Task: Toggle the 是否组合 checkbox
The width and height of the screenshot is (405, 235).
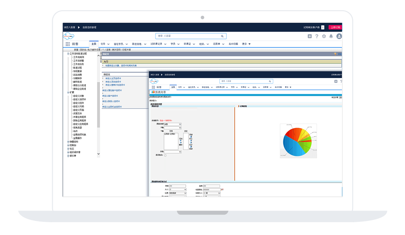Action: pyautogui.click(x=165, y=155)
